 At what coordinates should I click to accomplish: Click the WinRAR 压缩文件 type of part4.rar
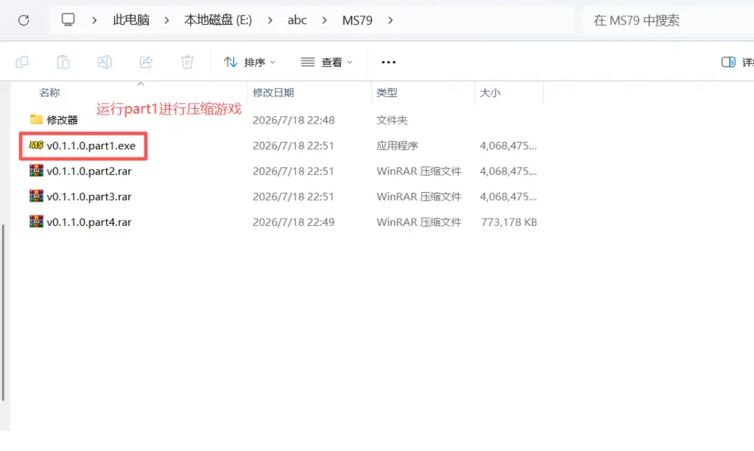click(418, 222)
